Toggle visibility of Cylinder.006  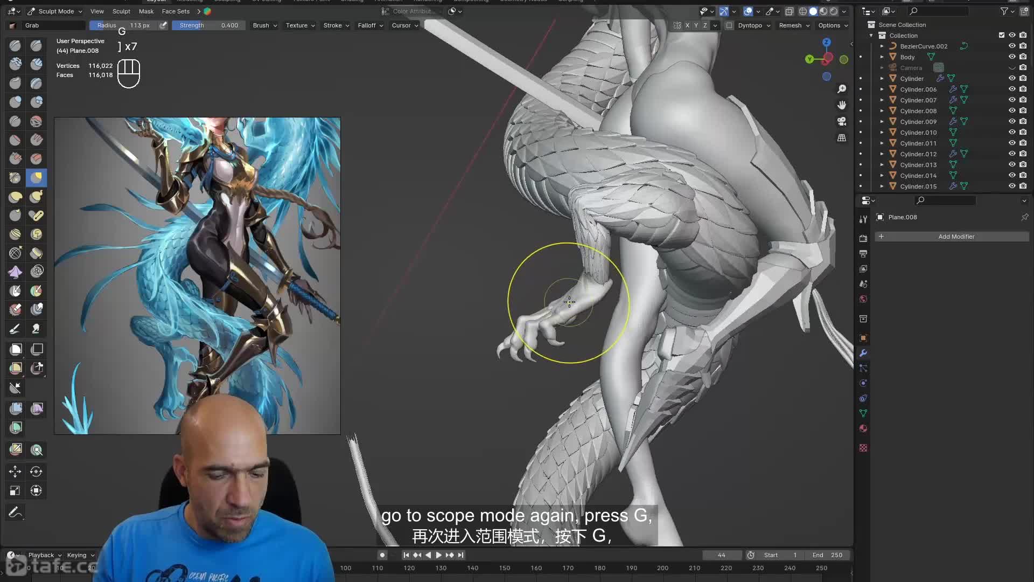(x=1012, y=89)
